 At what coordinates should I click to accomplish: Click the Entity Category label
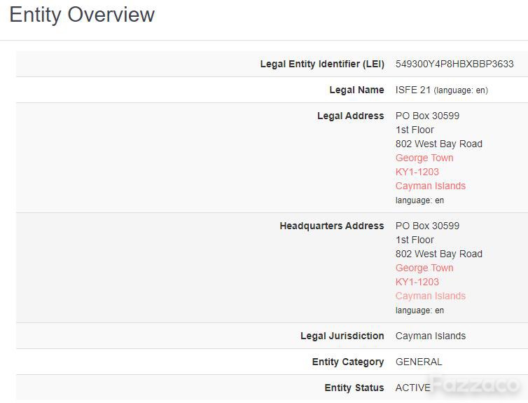(x=348, y=362)
